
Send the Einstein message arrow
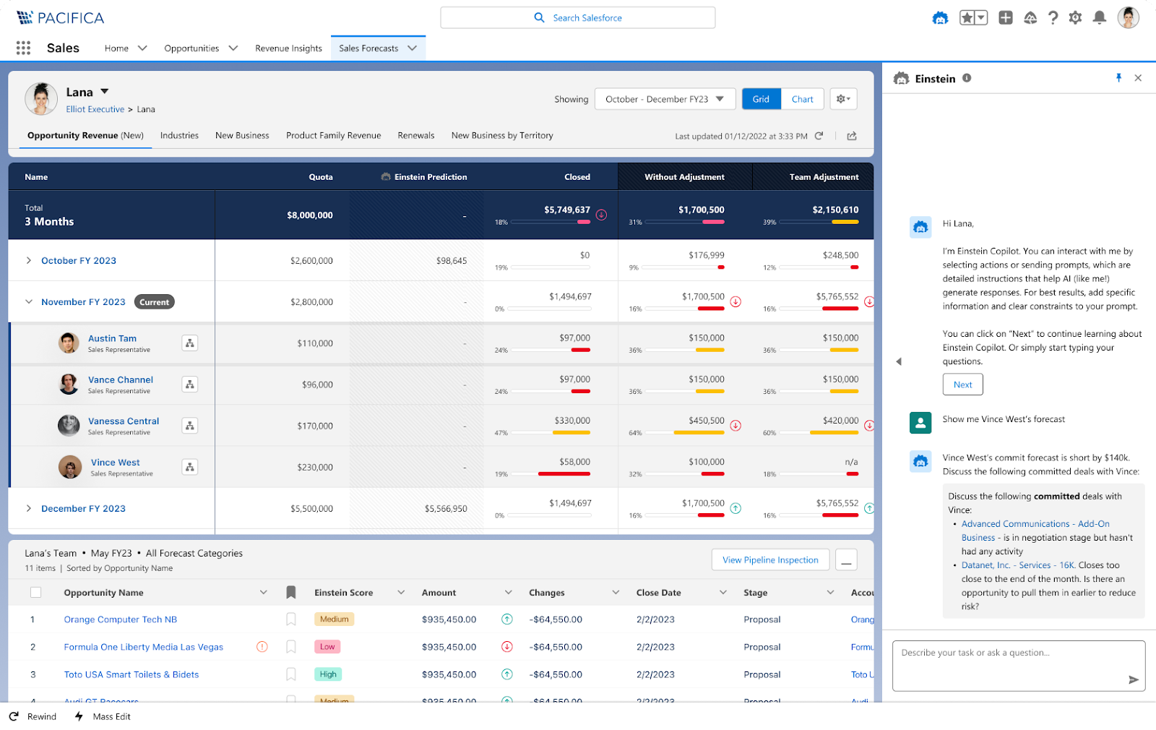coord(1133,679)
